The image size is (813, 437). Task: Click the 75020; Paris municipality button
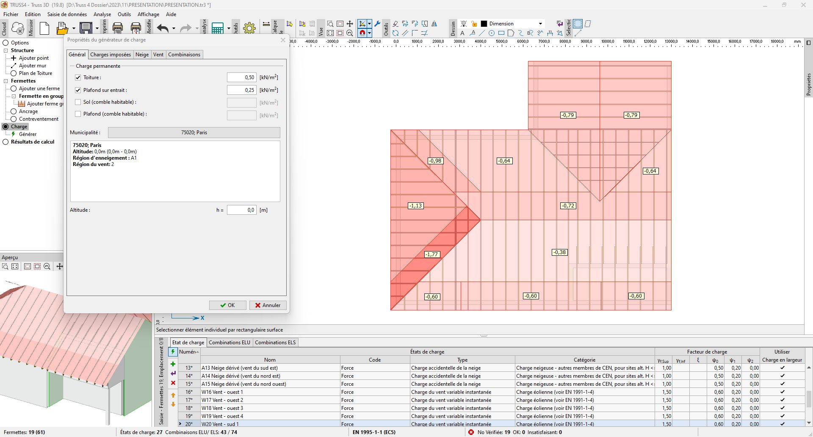[x=194, y=133]
